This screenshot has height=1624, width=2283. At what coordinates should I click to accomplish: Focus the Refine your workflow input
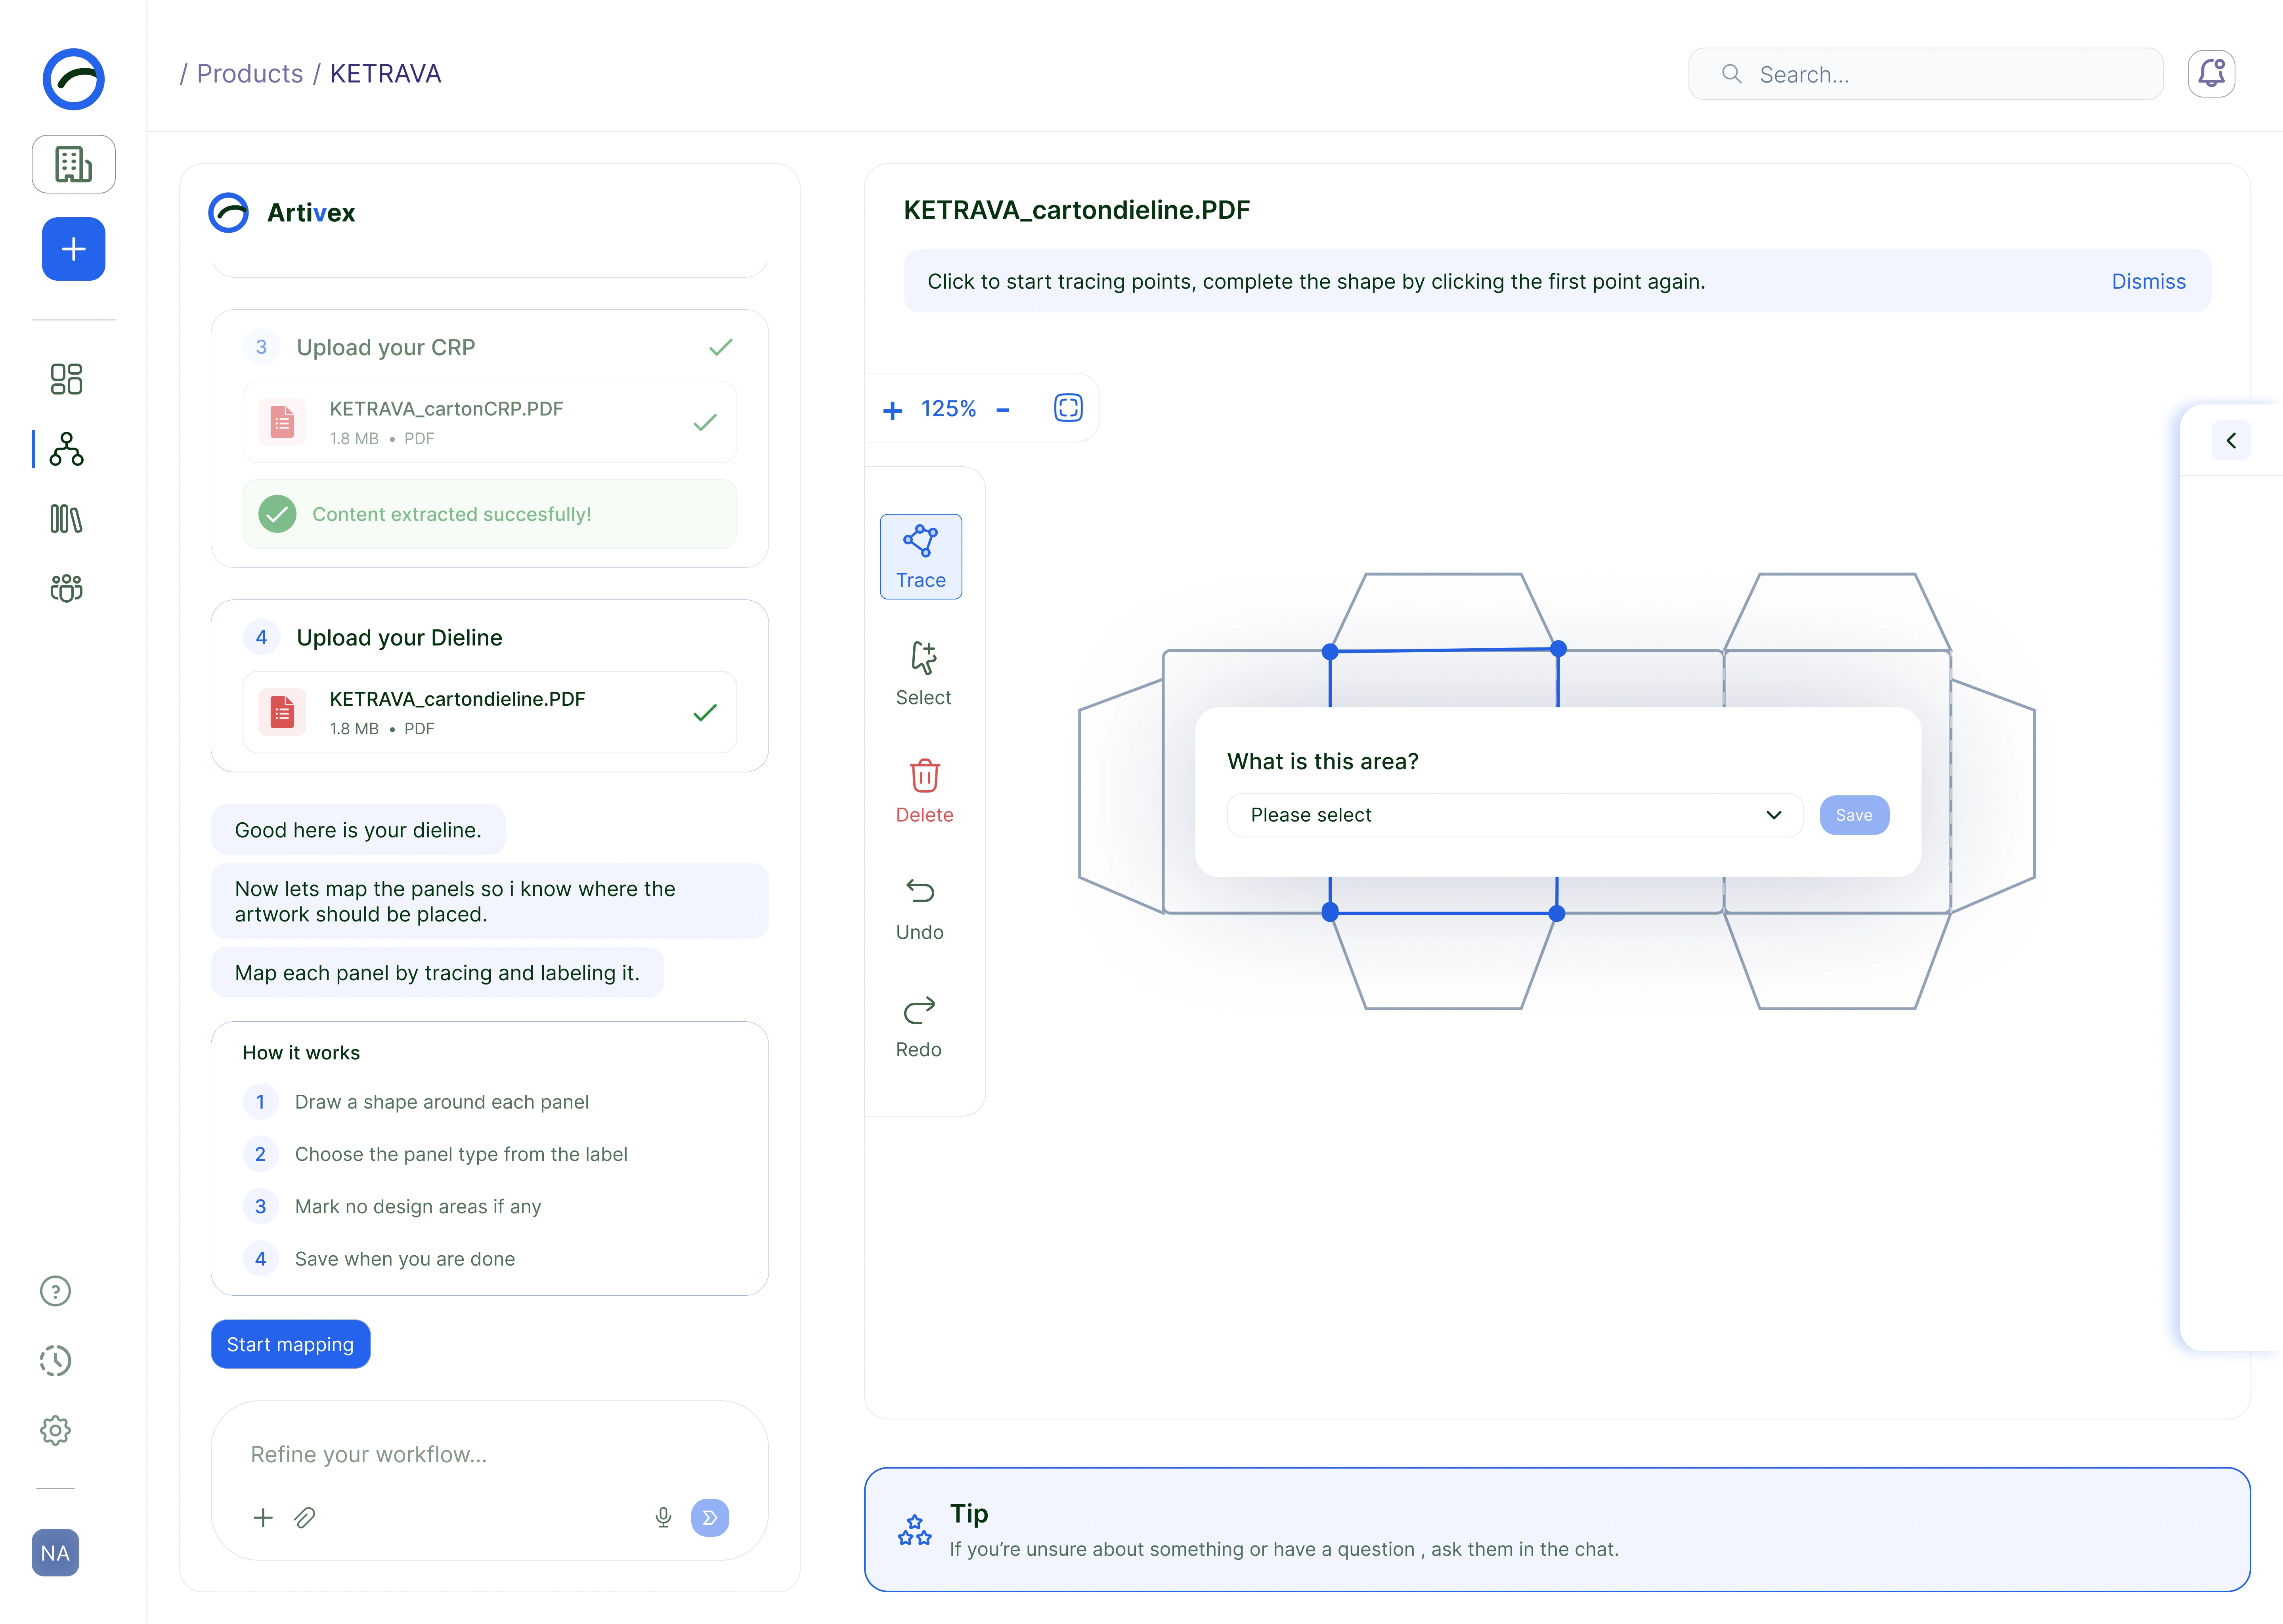[490, 1455]
